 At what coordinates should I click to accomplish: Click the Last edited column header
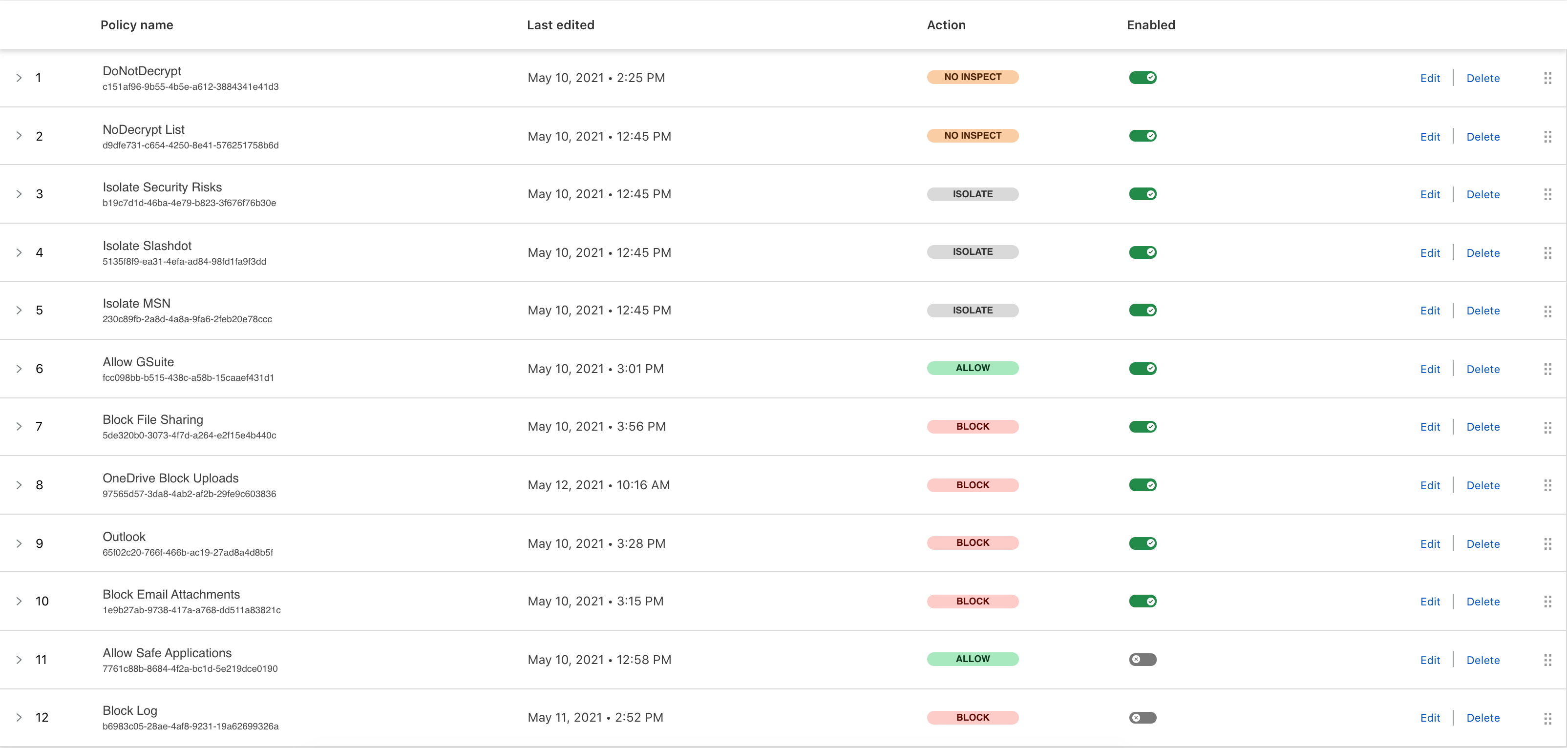click(560, 25)
